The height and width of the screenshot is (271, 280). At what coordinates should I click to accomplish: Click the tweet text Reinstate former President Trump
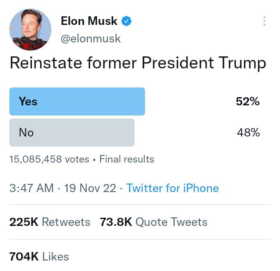coord(138,63)
